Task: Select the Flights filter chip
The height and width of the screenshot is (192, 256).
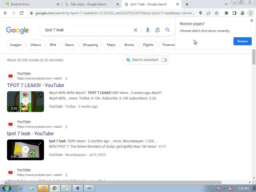Action: pos(148,45)
